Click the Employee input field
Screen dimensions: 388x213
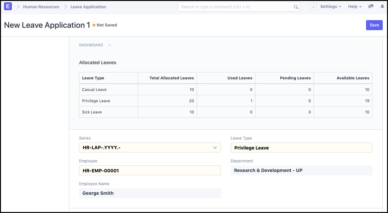coord(150,170)
